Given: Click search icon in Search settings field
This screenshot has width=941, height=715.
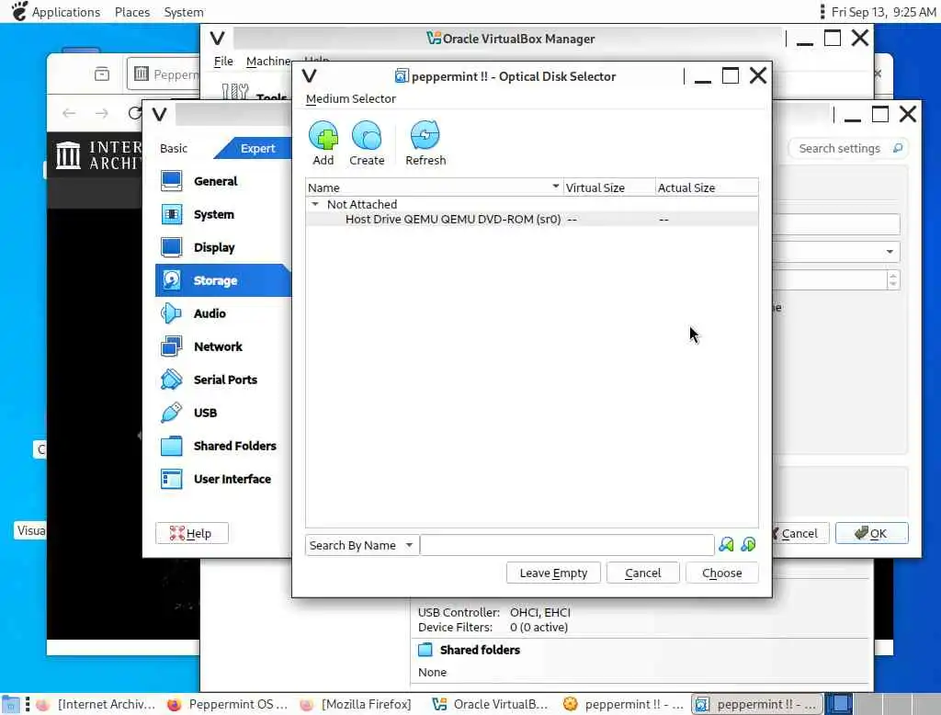Looking at the screenshot, I should [x=897, y=148].
